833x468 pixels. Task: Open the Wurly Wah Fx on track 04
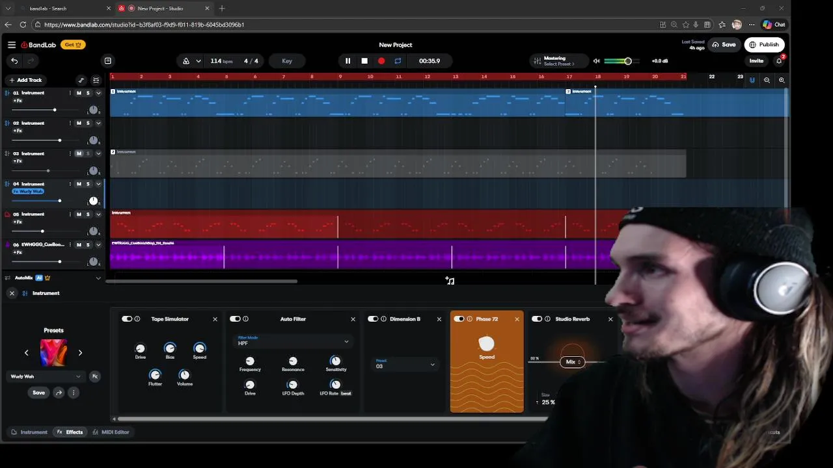point(28,192)
